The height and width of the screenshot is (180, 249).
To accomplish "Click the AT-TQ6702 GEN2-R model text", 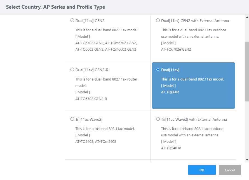I will [x=91, y=99].
